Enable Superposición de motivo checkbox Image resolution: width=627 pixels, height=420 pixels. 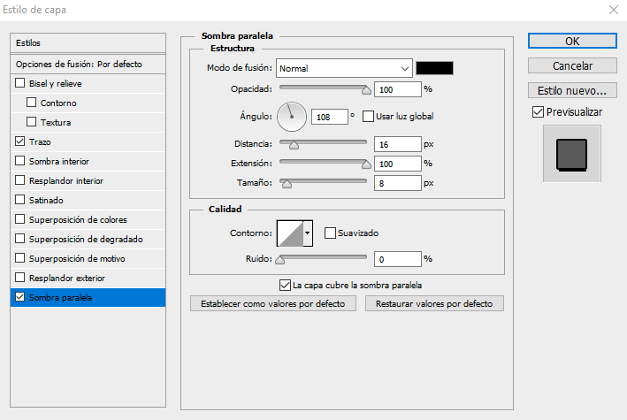(19, 258)
